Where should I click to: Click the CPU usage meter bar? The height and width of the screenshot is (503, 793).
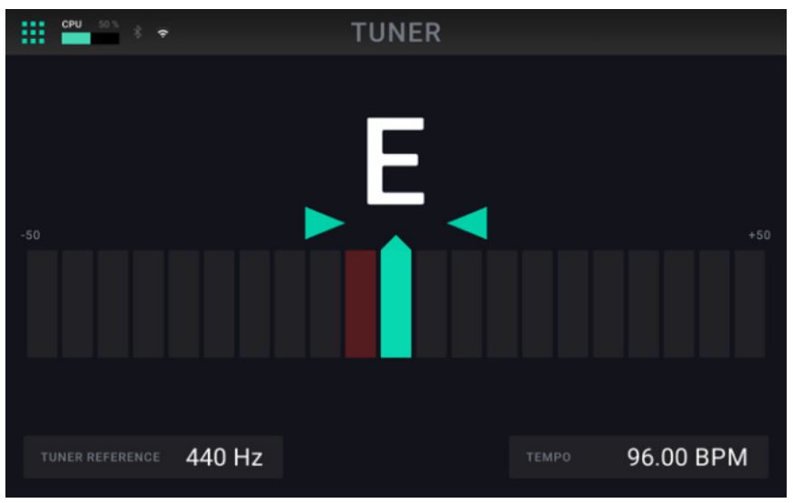click(90, 39)
